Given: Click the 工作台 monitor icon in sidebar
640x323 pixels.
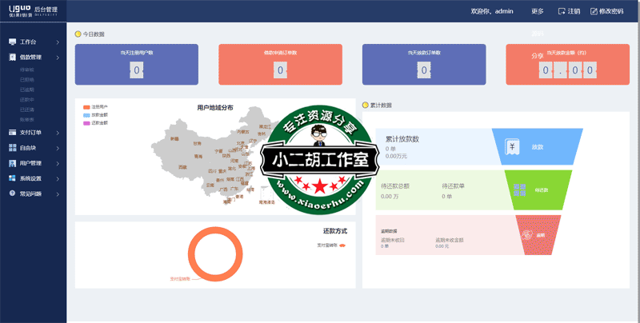Looking at the screenshot, I should [x=12, y=42].
